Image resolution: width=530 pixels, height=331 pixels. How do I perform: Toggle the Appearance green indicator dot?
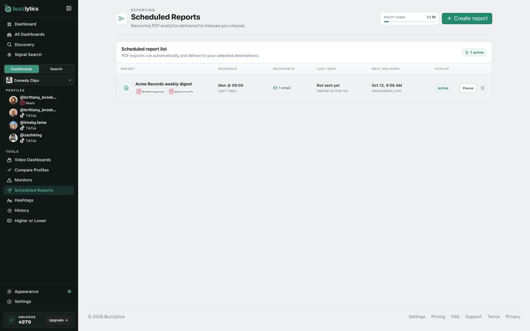[69, 292]
